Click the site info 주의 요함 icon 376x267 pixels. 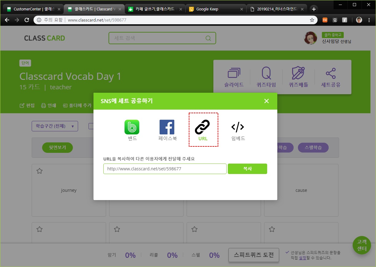tap(39, 20)
